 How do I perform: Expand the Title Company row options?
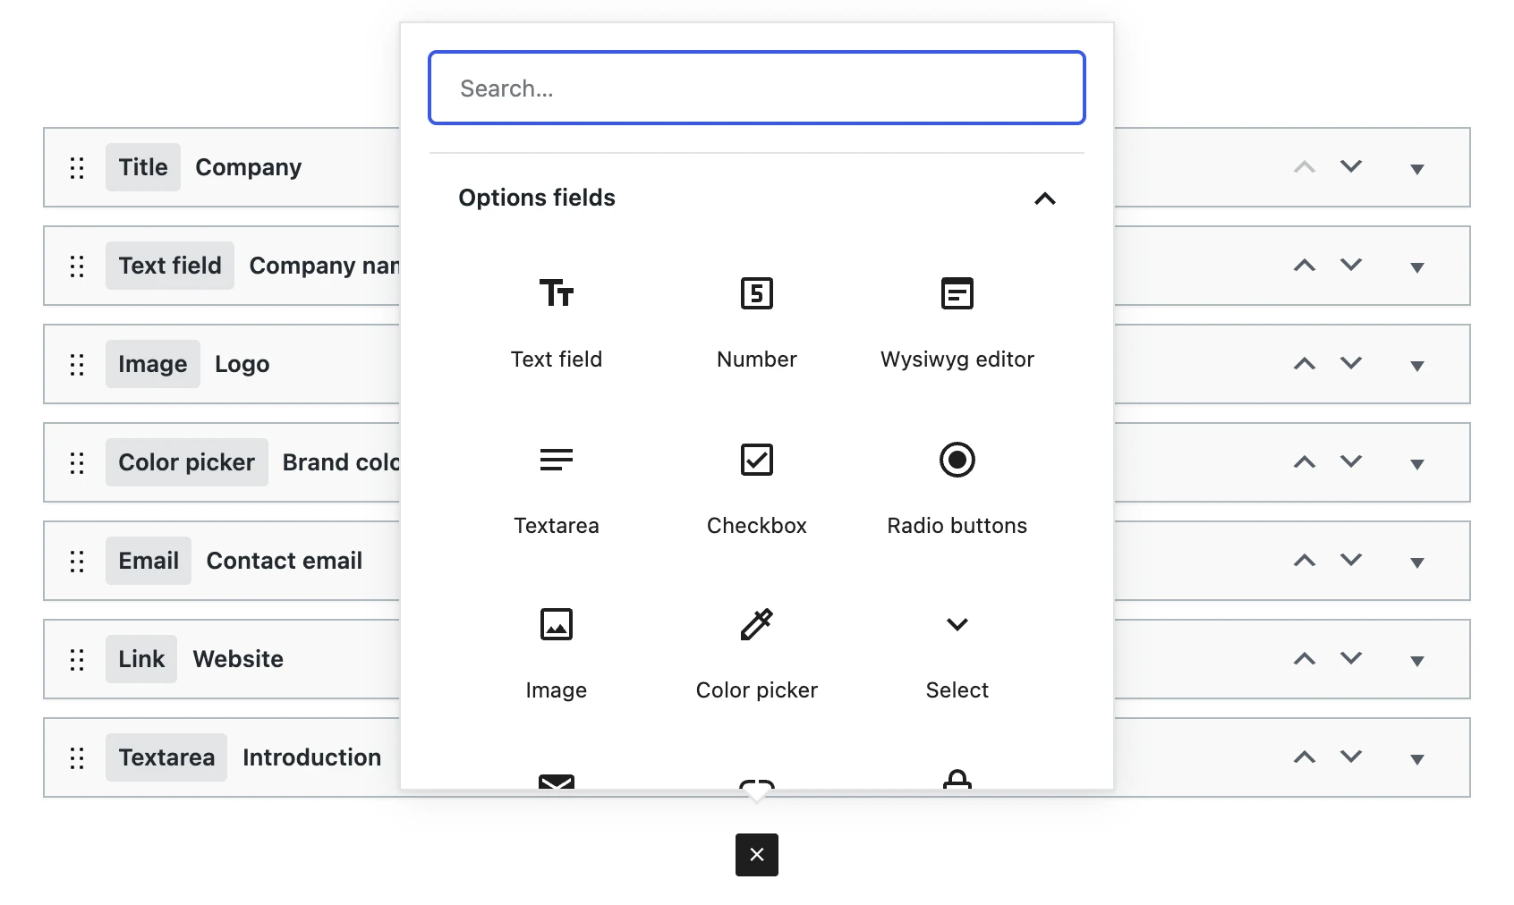(x=1417, y=169)
